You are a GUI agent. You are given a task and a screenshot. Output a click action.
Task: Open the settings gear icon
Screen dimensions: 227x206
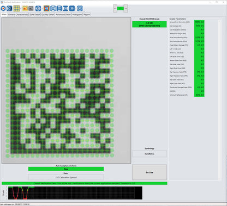tap(3, 8)
